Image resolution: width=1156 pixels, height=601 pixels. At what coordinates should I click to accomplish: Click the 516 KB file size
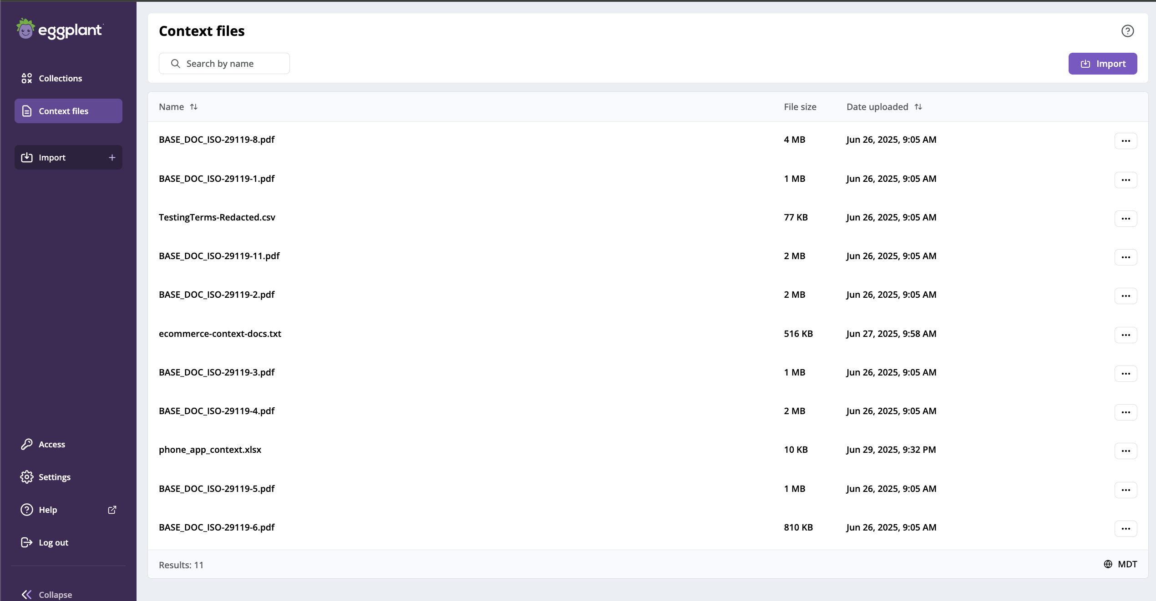798,334
